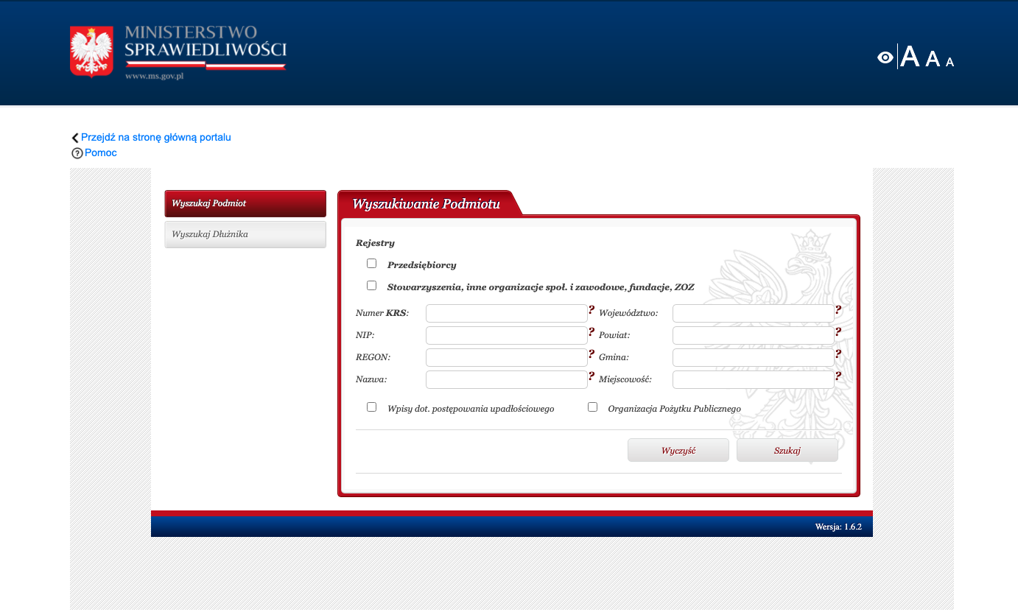The width and height of the screenshot is (1018, 615).
Task: Toggle Wpisy dot. postępowania upadłościowego checkbox
Action: pyautogui.click(x=371, y=407)
